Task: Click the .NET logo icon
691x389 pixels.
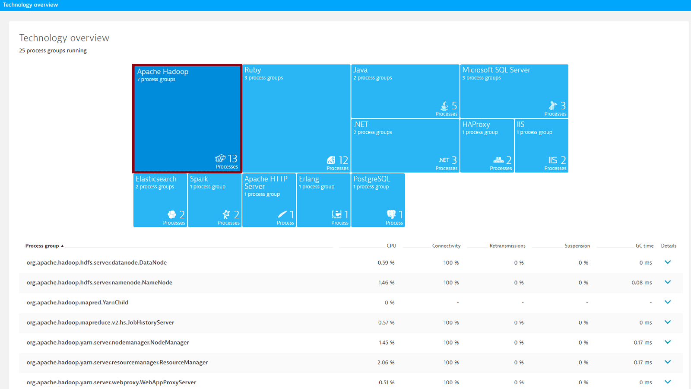Action: [x=444, y=160]
